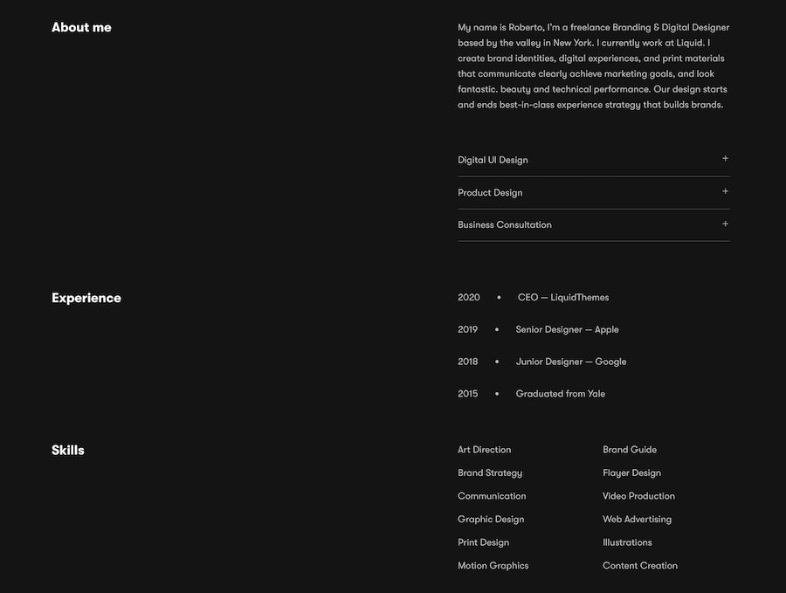Click the CEO — LiquidThemes entry
786x593 pixels.
pyautogui.click(x=563, y=297)
